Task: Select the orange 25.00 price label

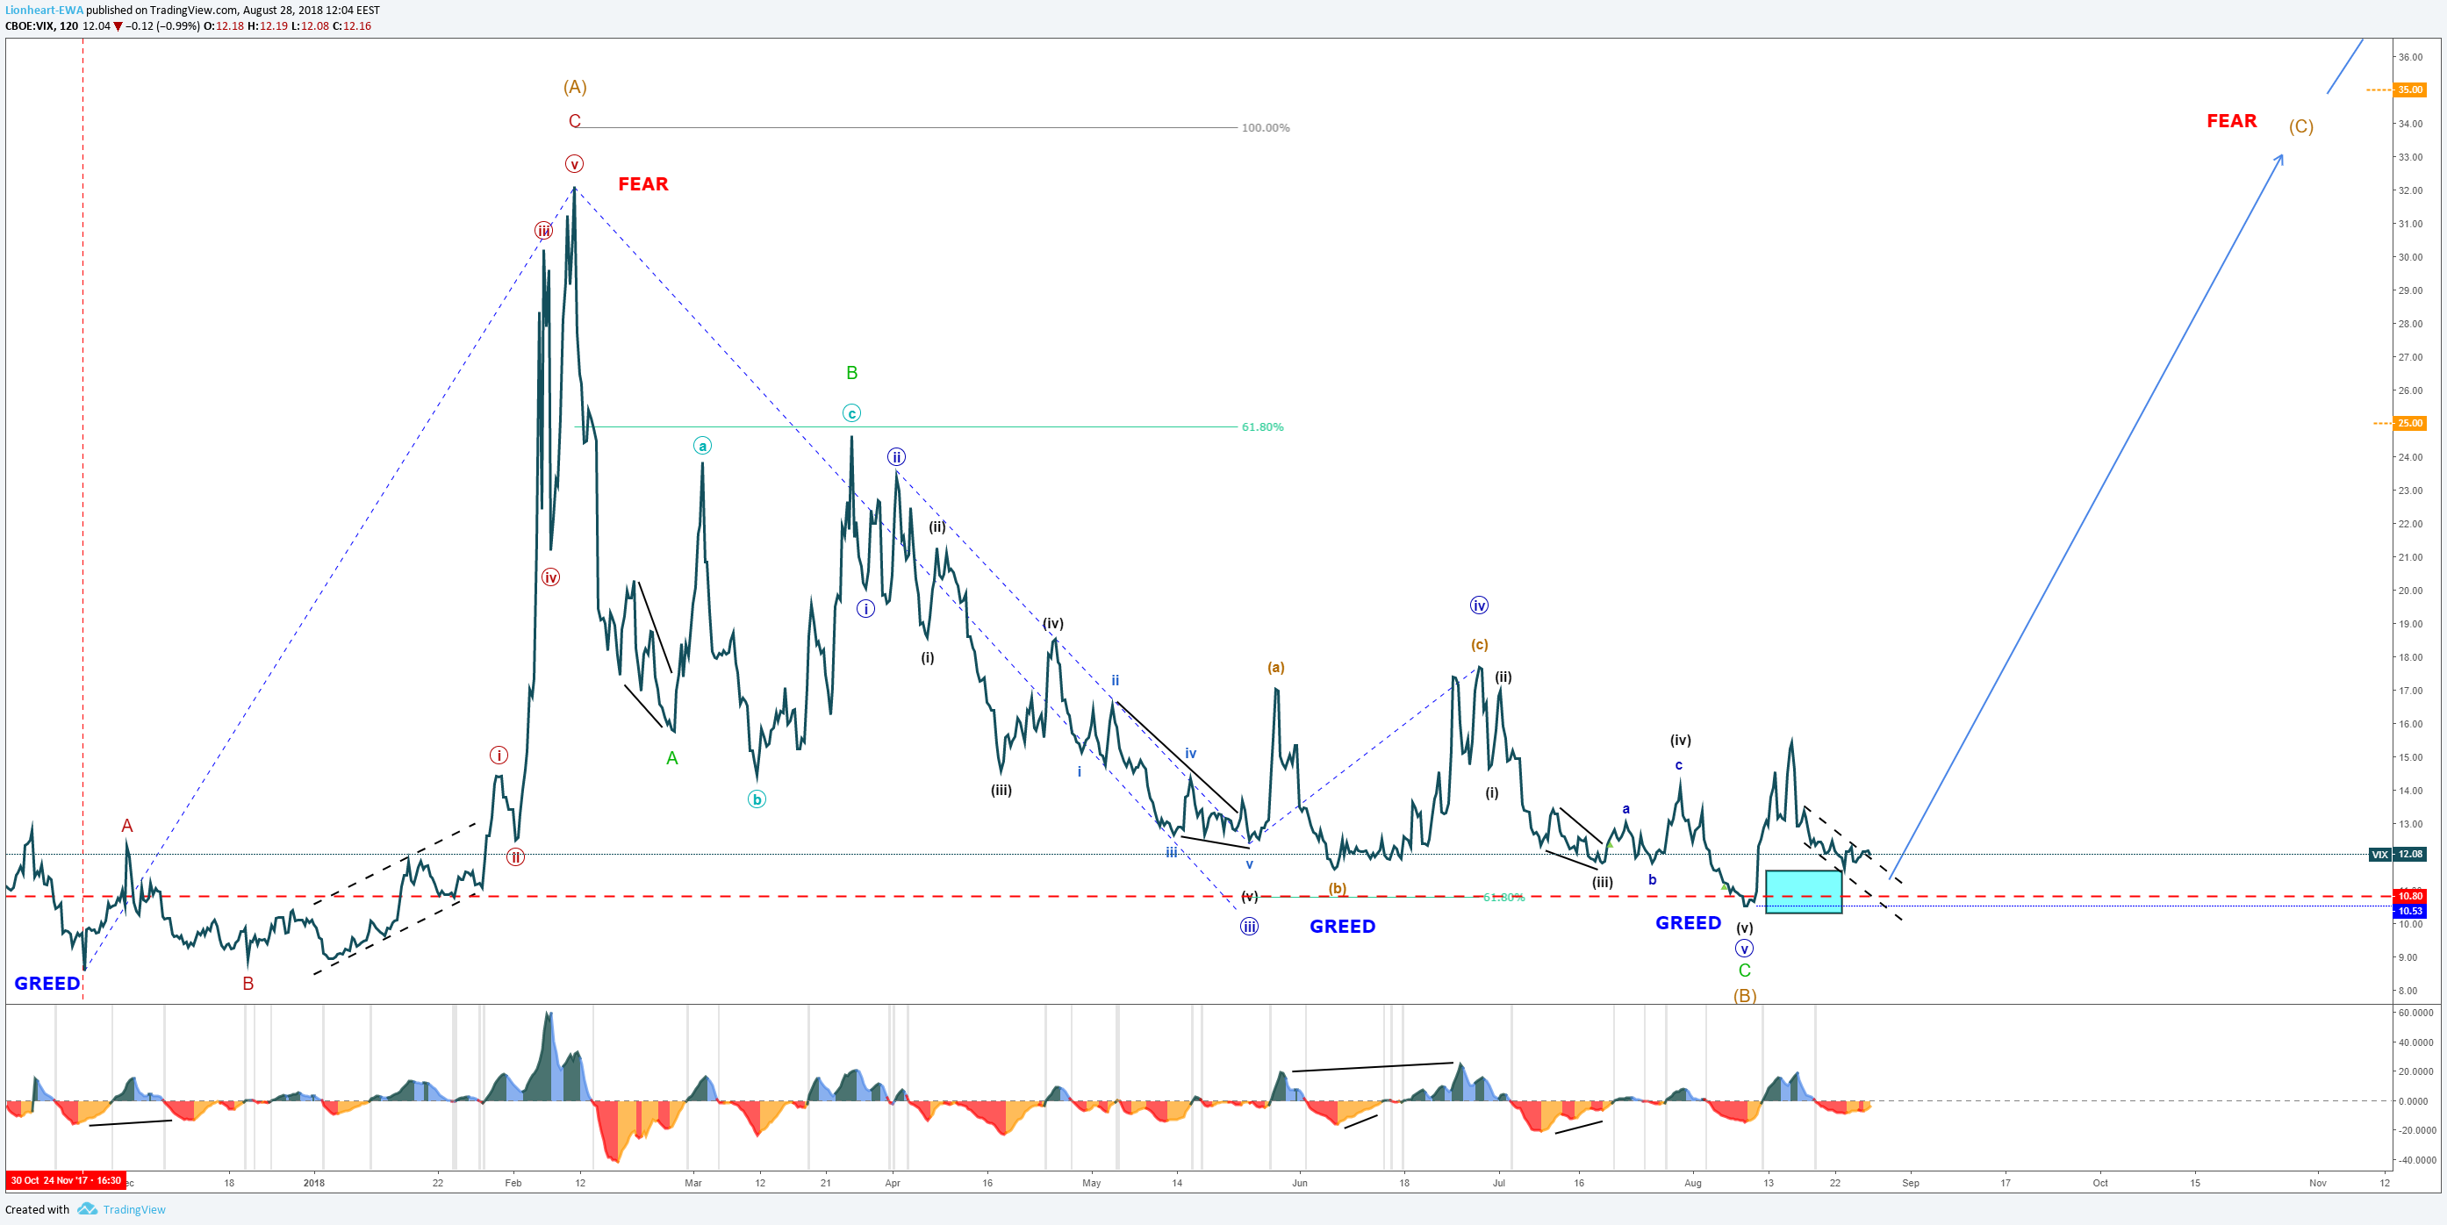Action: coord(2409,424)
